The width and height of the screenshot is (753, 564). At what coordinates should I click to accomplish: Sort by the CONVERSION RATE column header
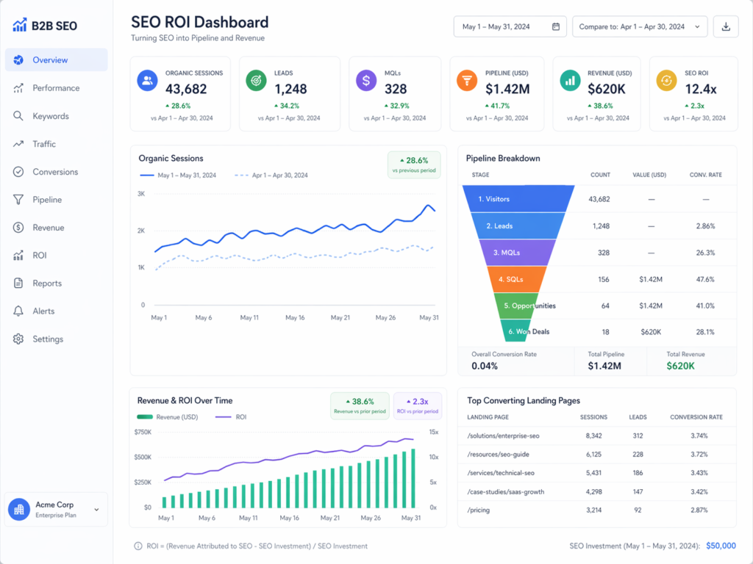[696, 417]
